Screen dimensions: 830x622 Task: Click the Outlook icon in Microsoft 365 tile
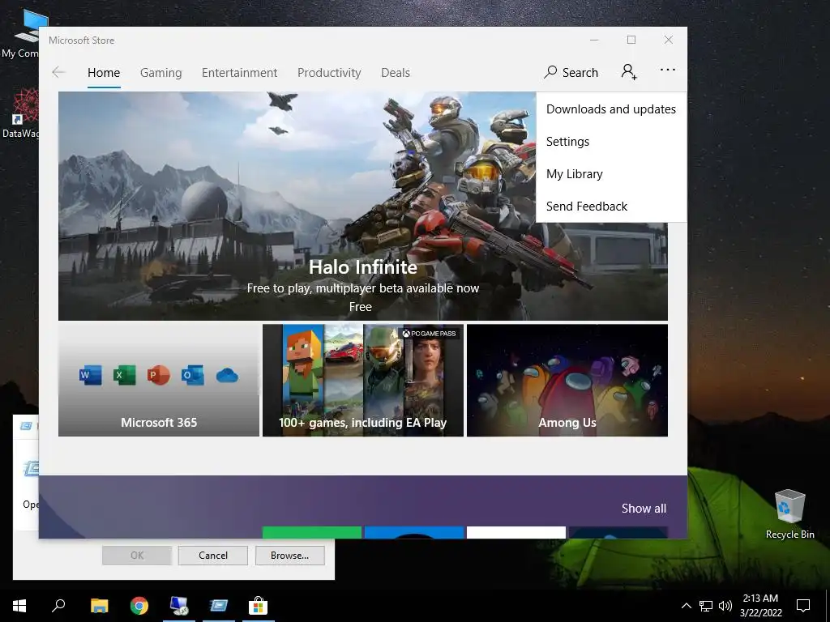click(x=192, y=375)
